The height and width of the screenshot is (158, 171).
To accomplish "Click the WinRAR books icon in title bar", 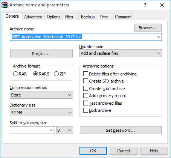I will point(5,5).
